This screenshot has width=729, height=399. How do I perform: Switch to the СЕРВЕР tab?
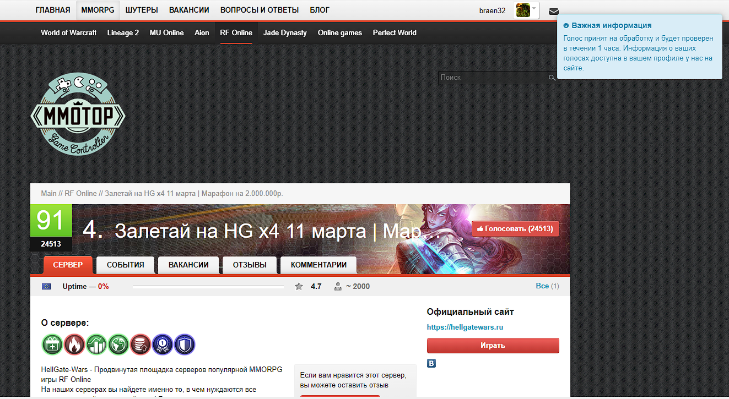68,265
